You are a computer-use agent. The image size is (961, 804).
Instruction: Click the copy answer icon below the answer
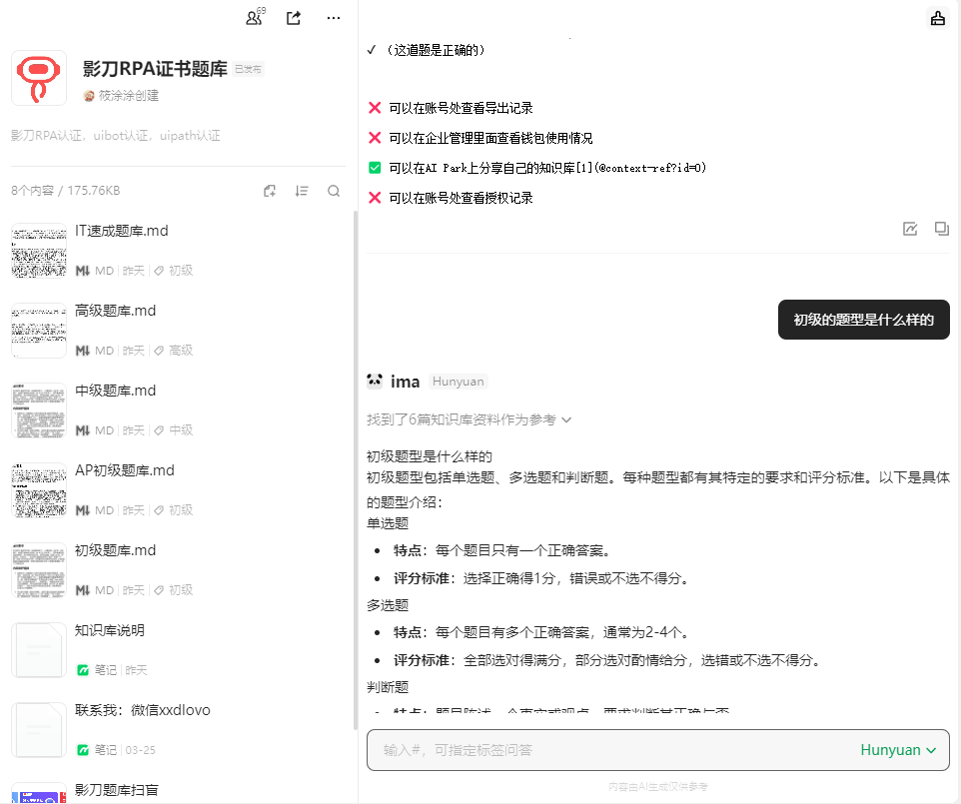tap(941, 229)
